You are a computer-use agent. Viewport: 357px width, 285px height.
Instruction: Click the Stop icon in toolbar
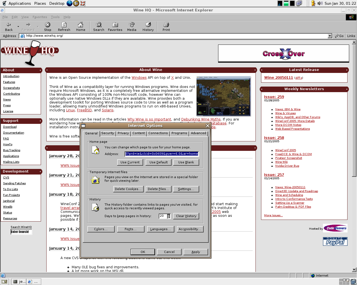[x=48, y=25]
